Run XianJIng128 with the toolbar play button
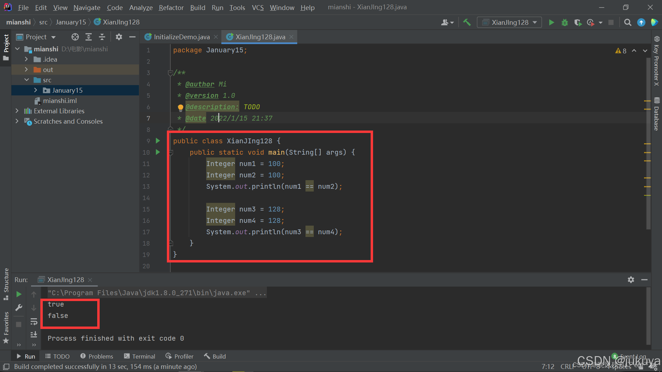This screenshot has height=372, width=662. click(x=551, y=22)
